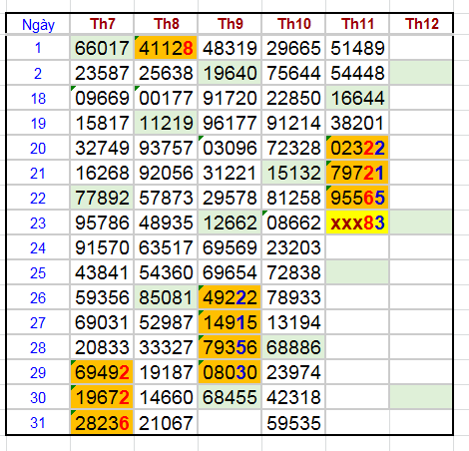
Task: Click empty green Th12 cell in row 2
Action: pos(421,73)
